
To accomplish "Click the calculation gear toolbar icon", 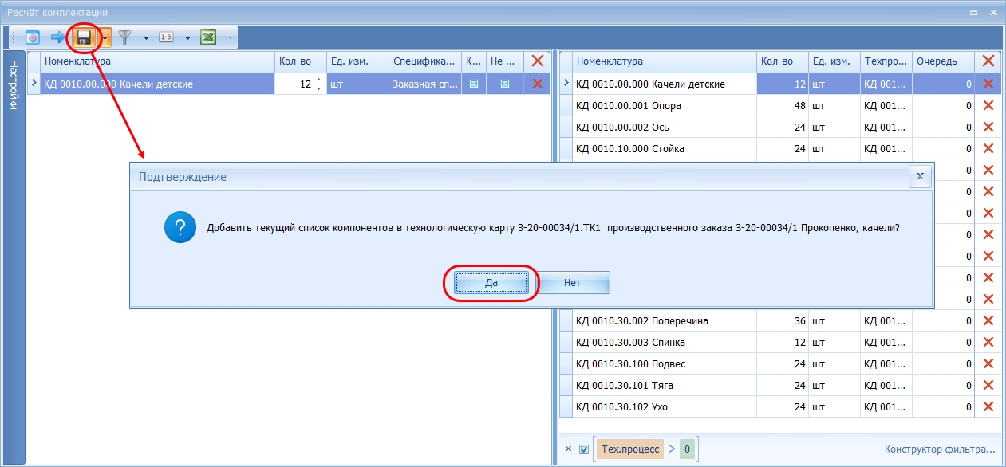I will (33, 37).
